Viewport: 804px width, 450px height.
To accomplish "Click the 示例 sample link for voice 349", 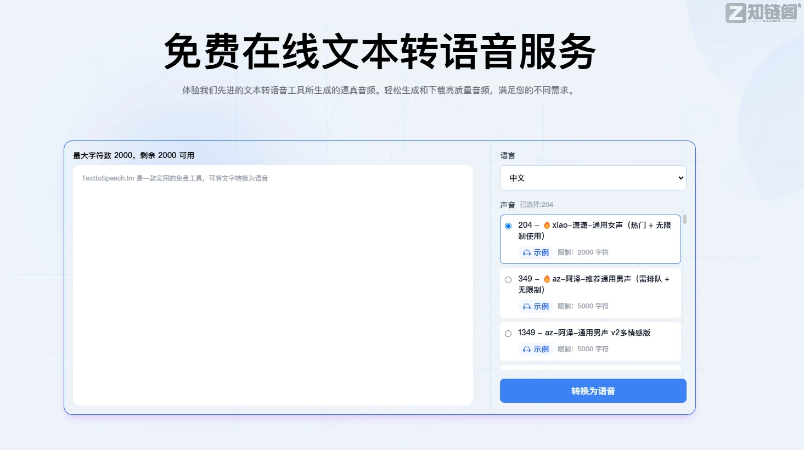I will (541, 306).
